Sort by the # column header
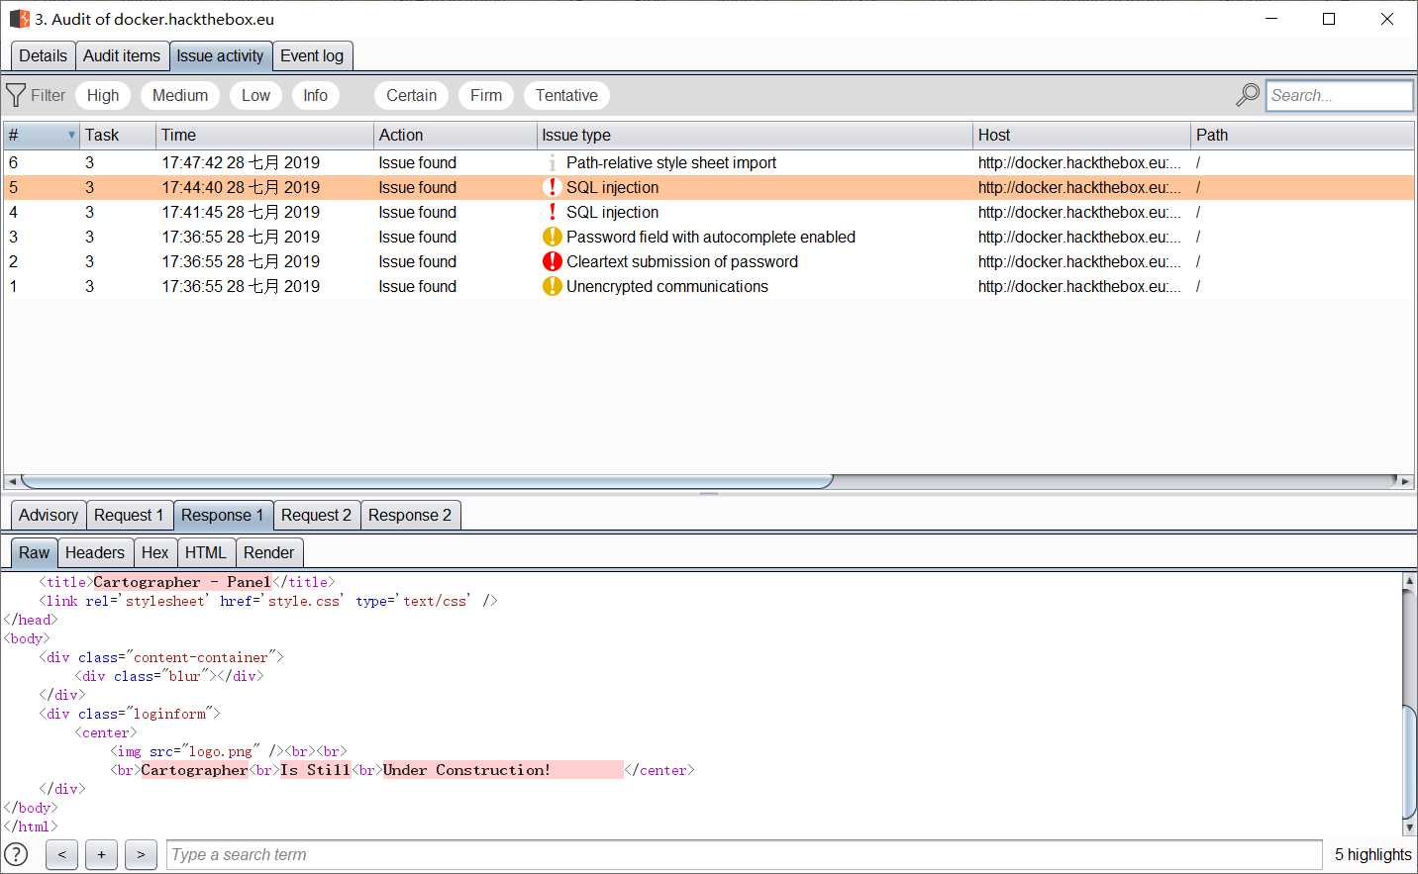Viewport: 1418px width, 874px height. (x=42, y=135)
